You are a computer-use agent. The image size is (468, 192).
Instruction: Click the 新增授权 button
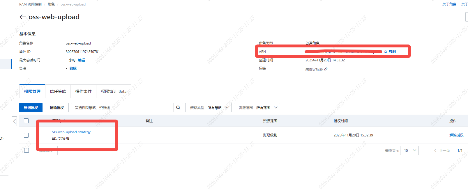(x=31, y=108)
